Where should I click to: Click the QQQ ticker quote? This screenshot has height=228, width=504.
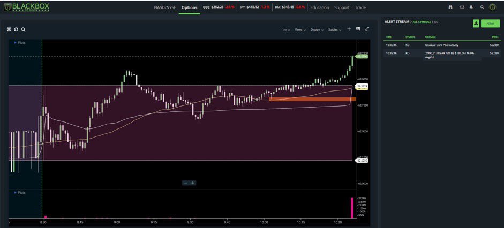(x=219, y=7)
